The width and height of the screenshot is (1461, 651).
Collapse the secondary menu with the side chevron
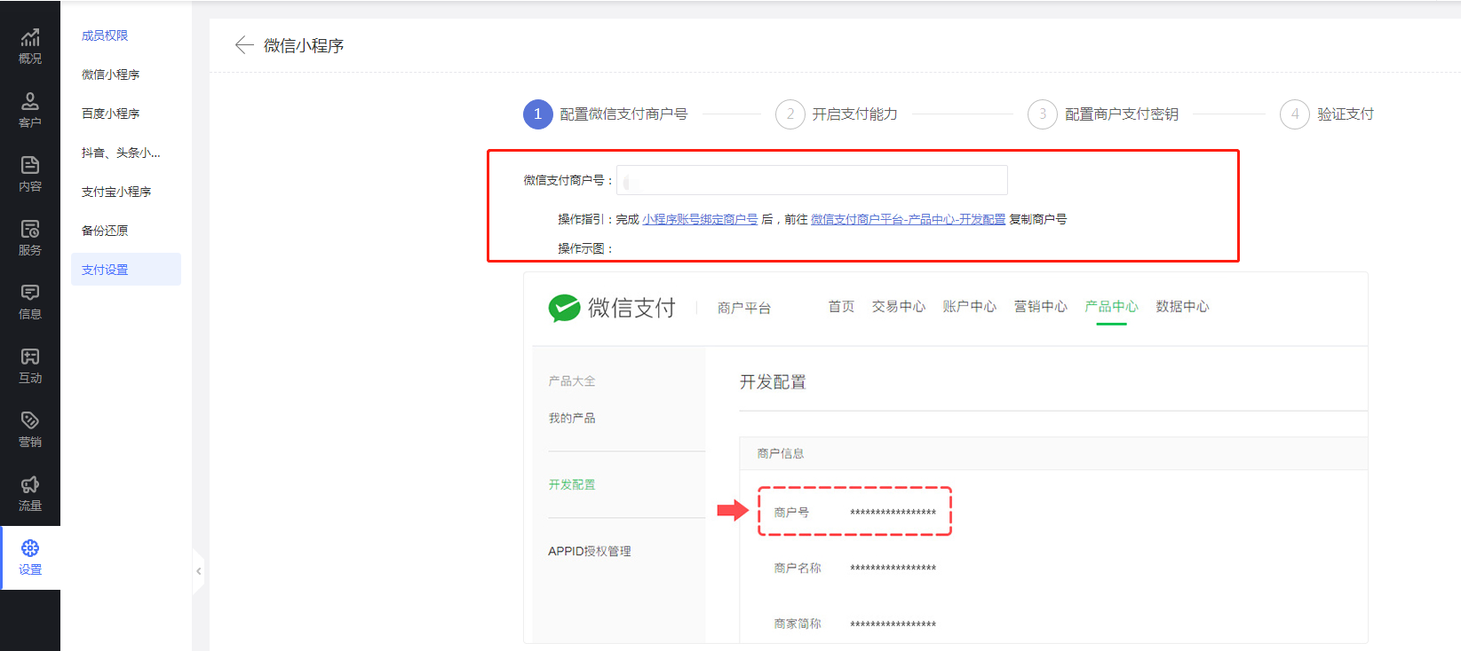coord(198,571)
